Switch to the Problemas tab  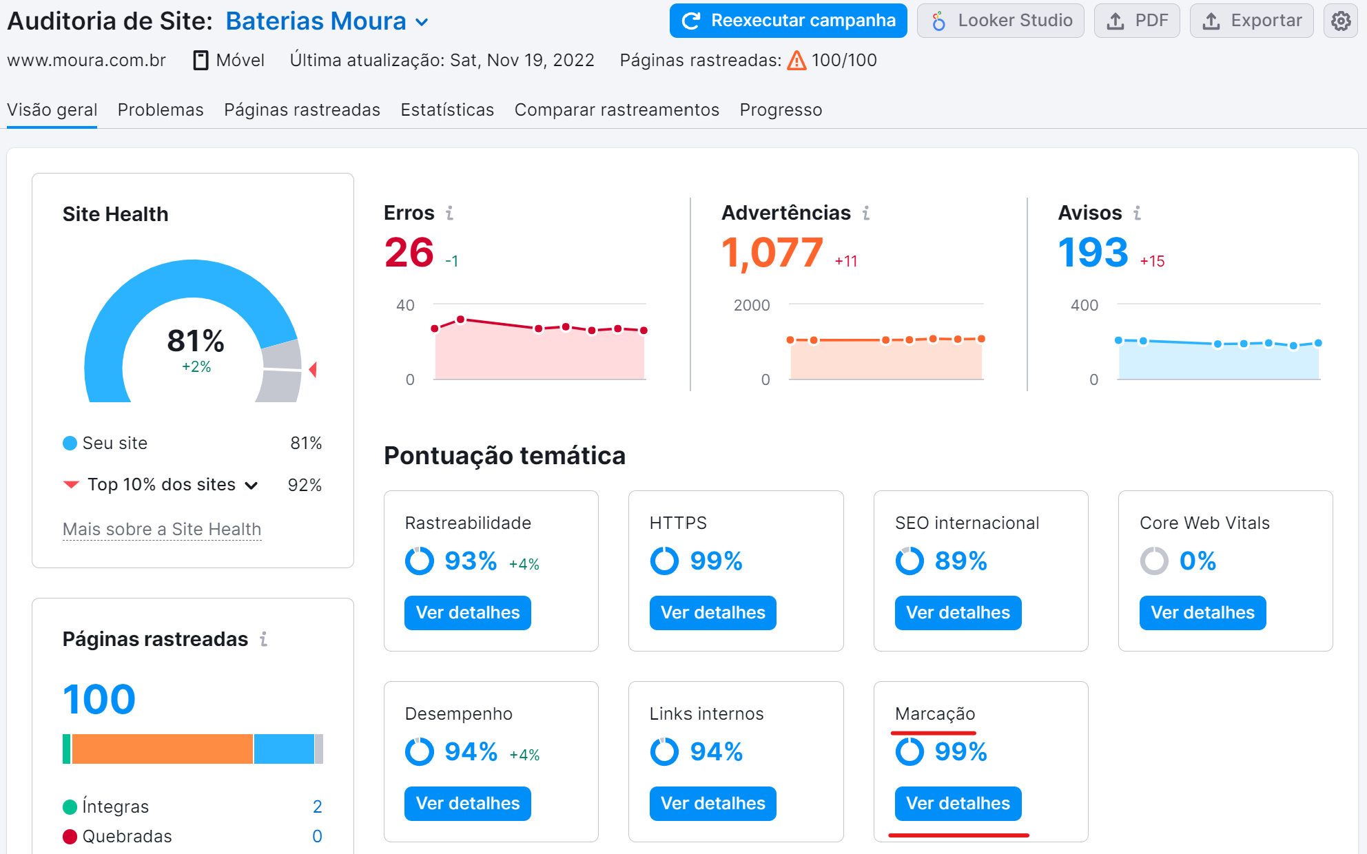[x=160, y=110]
